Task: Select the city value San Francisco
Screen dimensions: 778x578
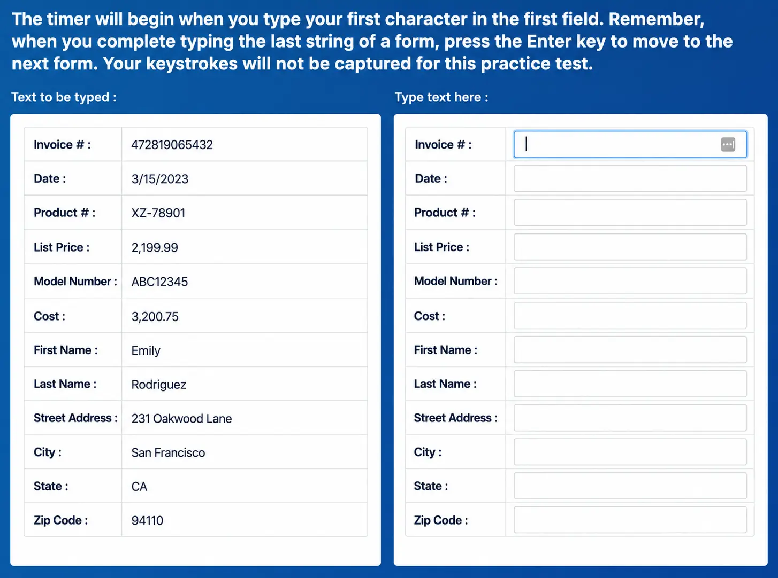Action: pyautogui.click(x=168, y=453)
